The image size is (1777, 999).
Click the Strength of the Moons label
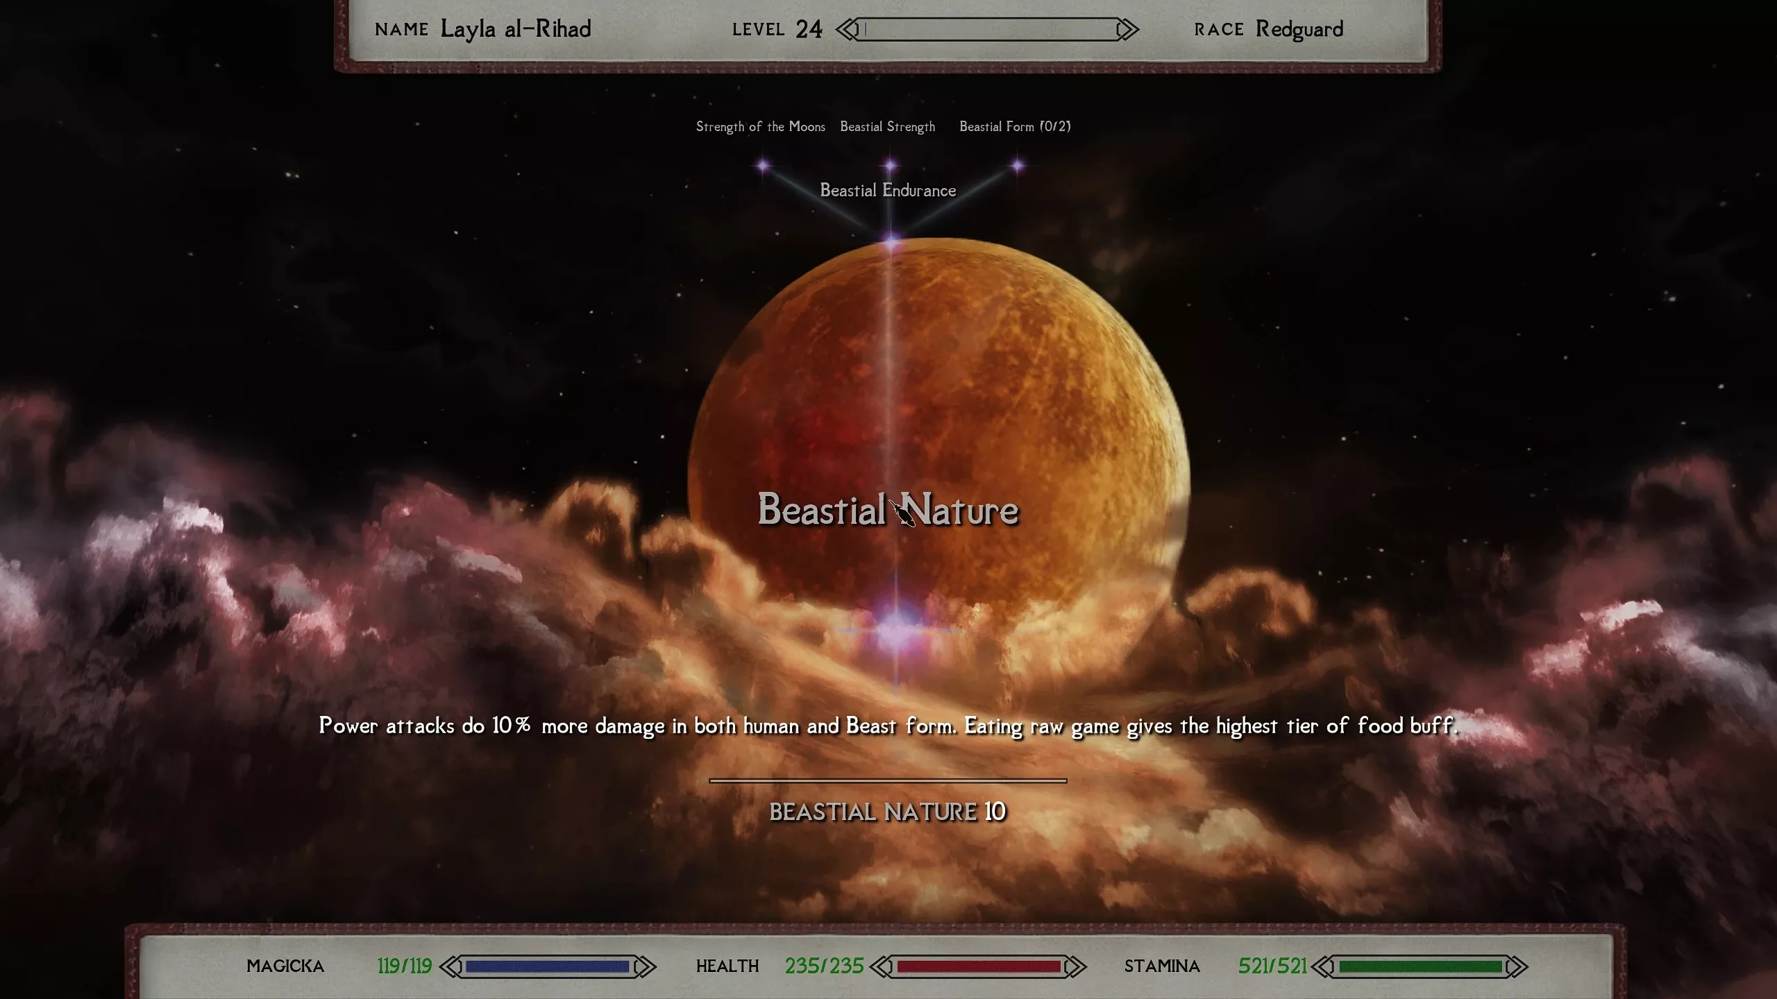click(x=761, y=127)
